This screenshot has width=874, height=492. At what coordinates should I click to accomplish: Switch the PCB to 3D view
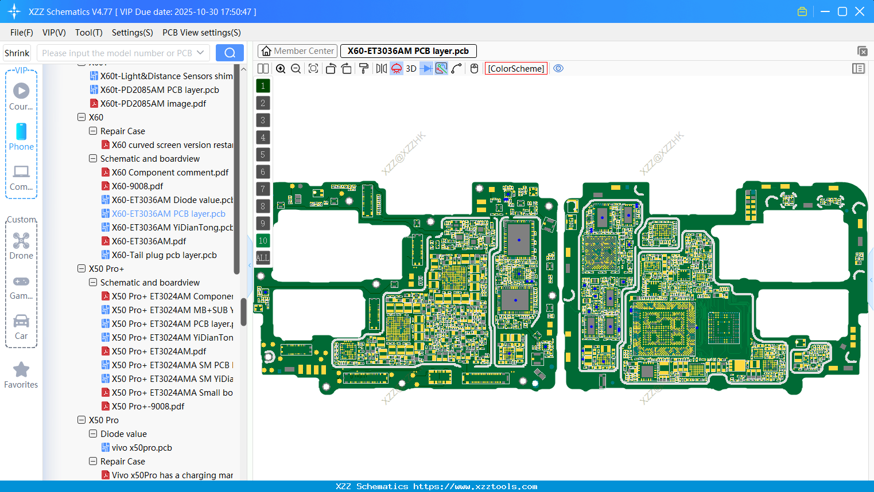pos(411,68)
